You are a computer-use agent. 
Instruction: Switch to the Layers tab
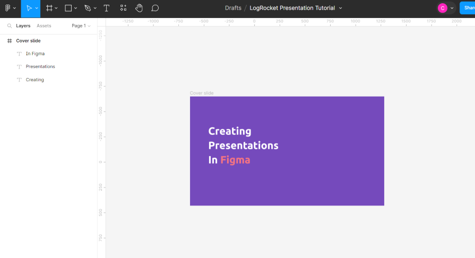click(23, 25)
